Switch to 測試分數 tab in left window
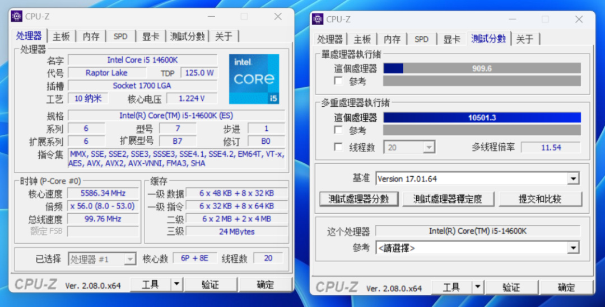This screenshot has height=307, width=605. [187, 36]
